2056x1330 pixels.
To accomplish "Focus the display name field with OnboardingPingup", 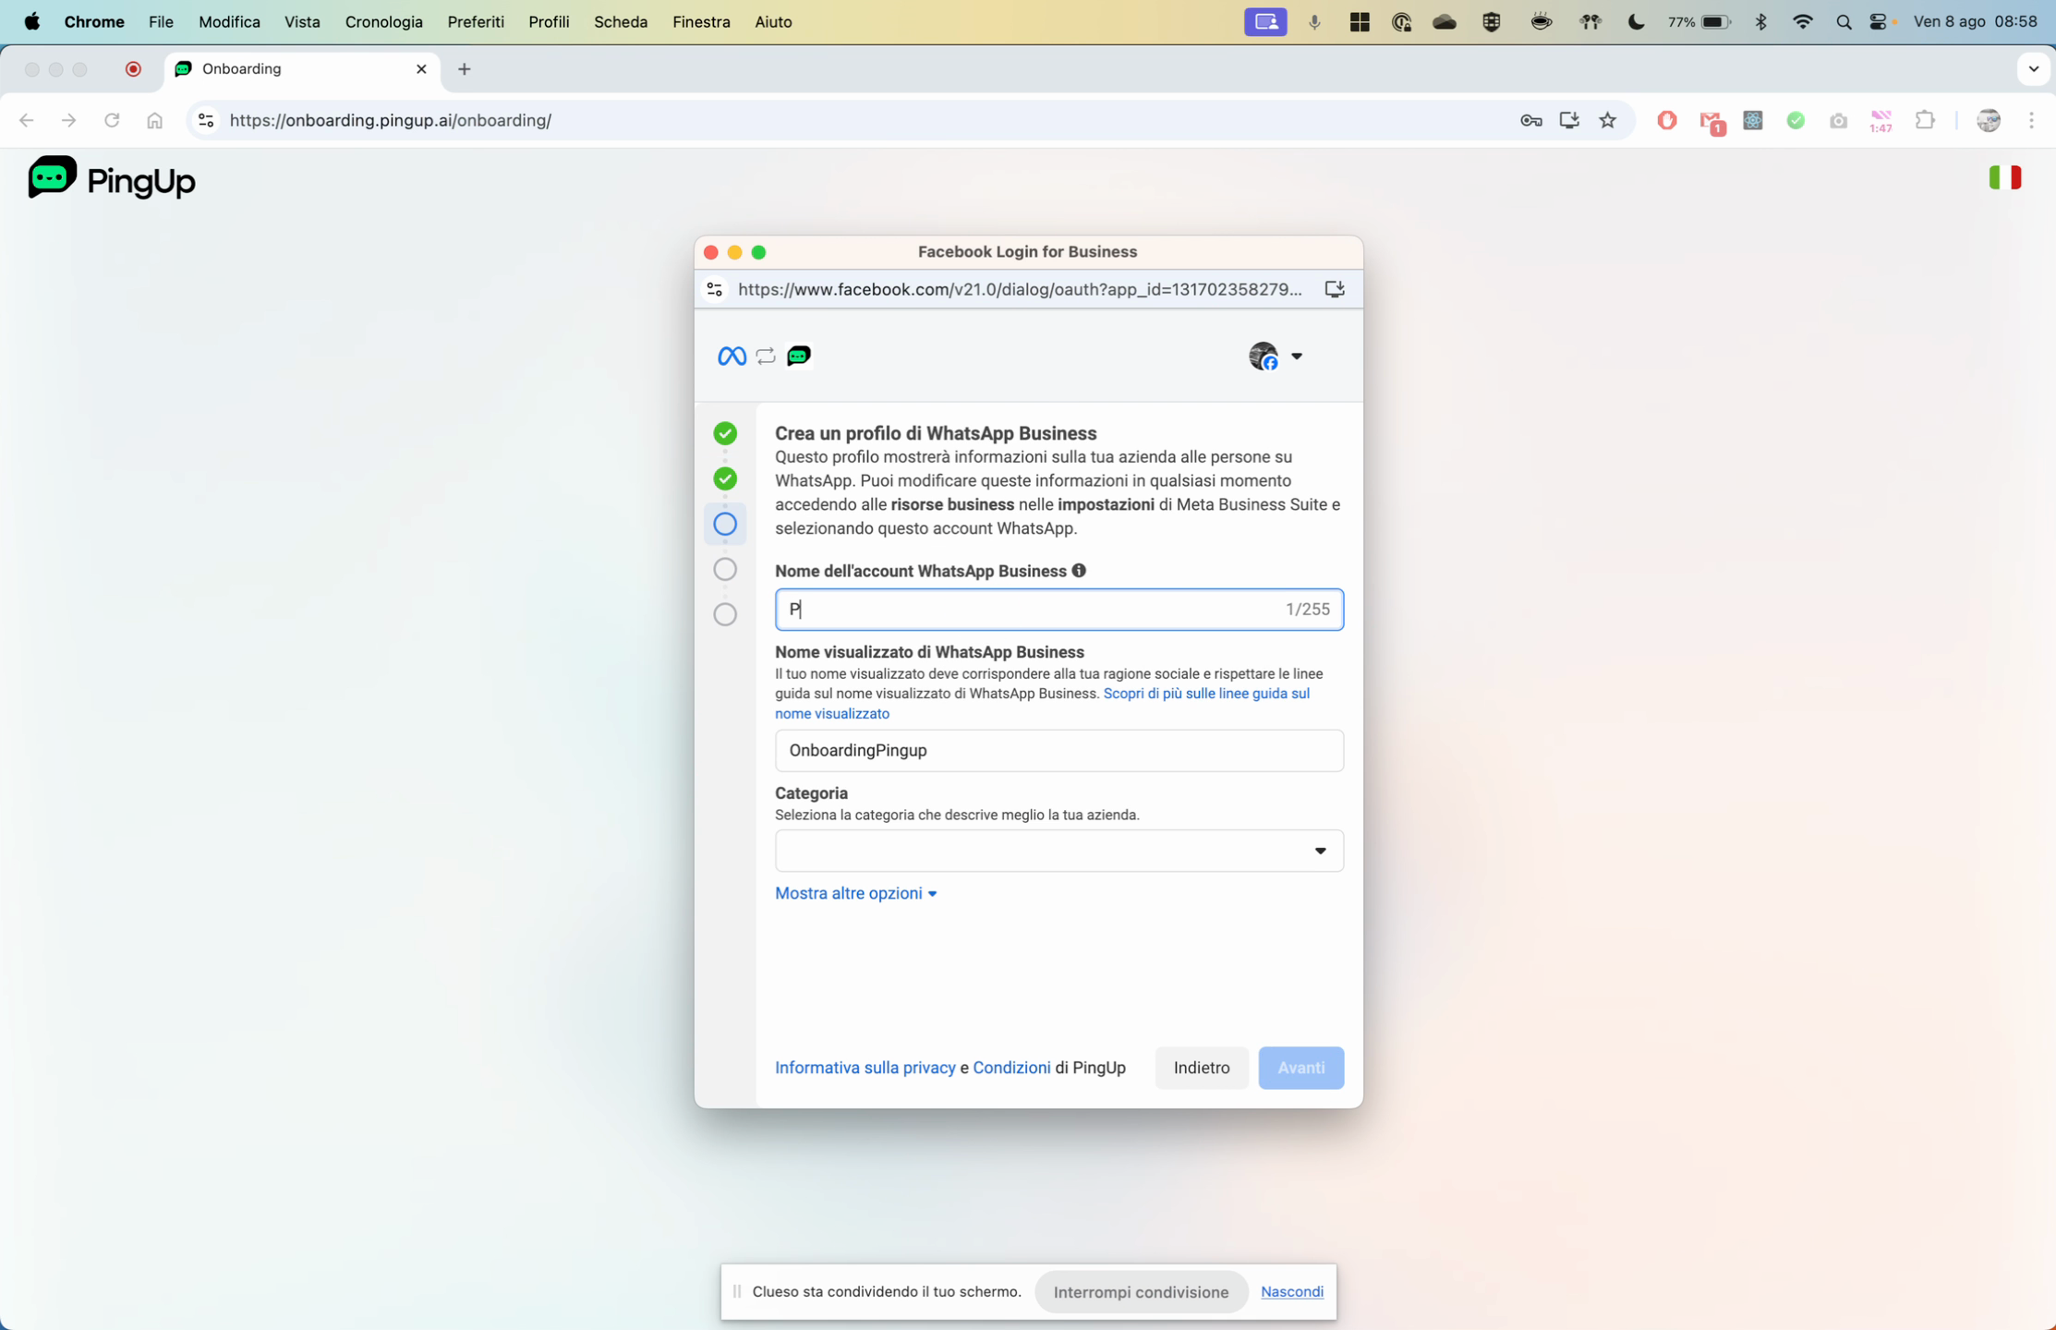I will pyautogui.click(x=1058, y=750).
